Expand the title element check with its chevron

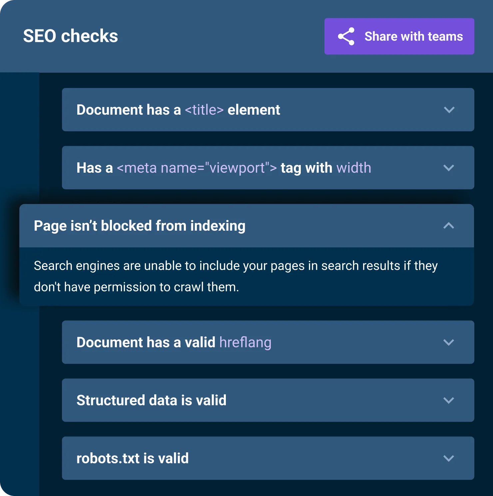pyautogui.click(x=449, y=110)
